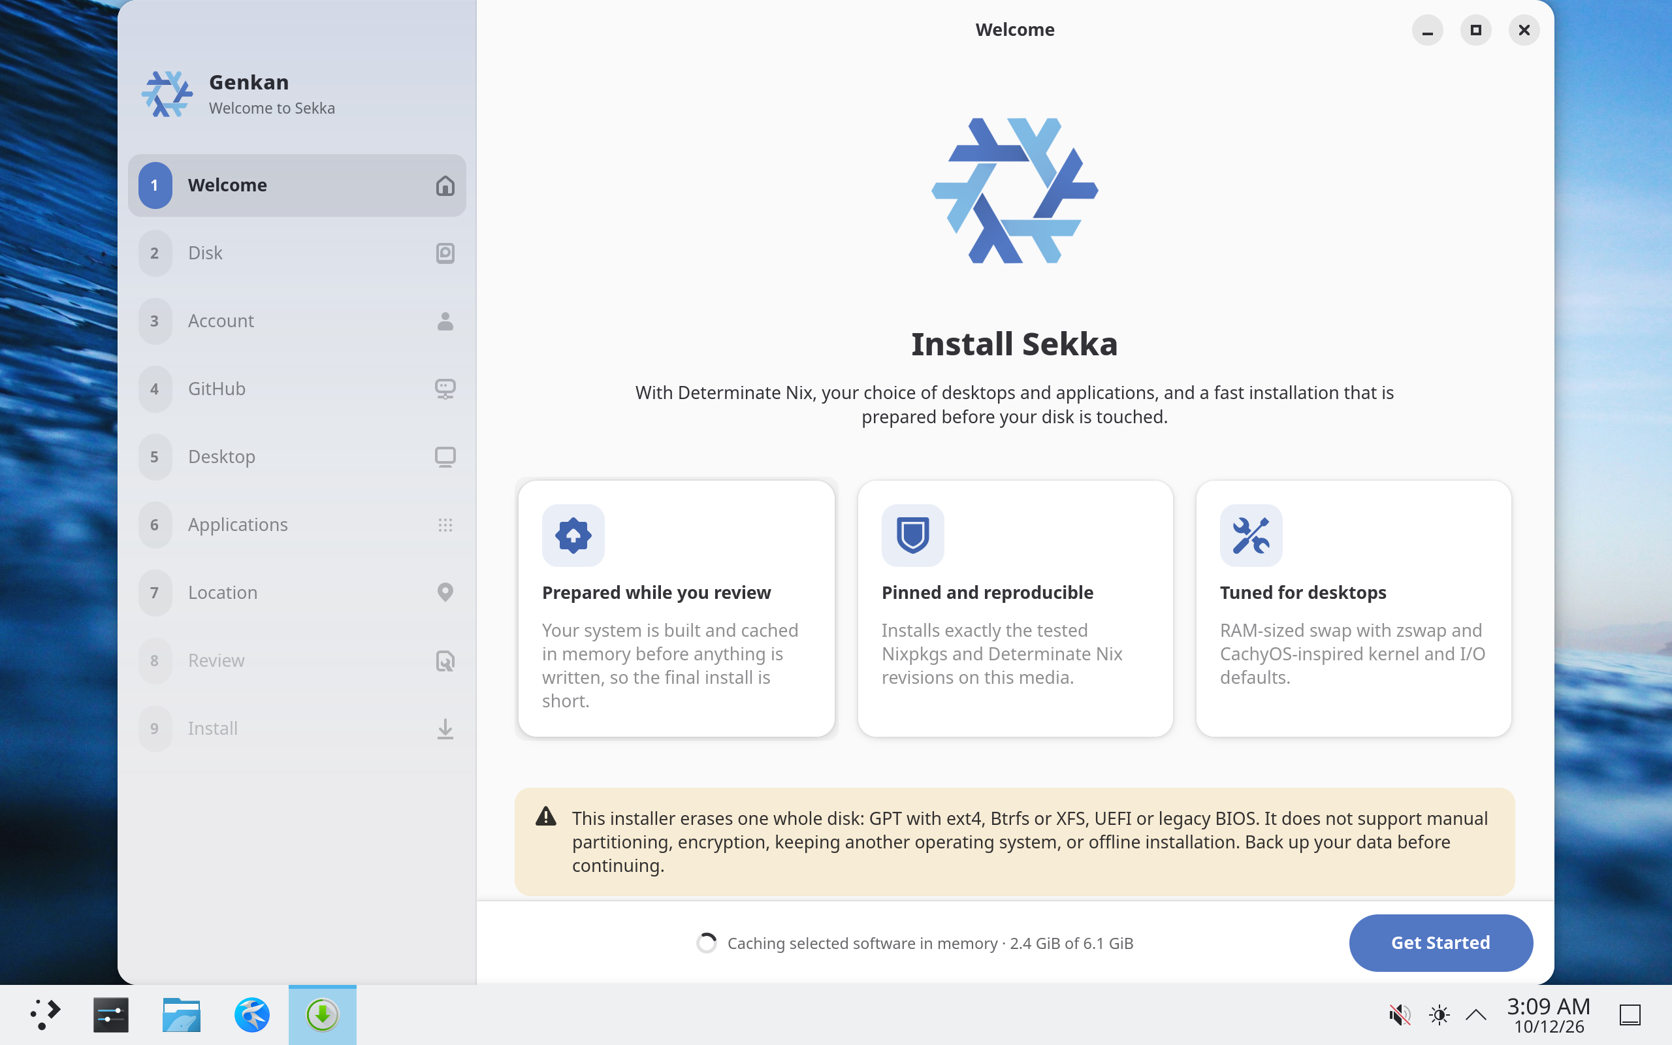This screenshot has width=1672, height=1045.
Task: Click the 'Caching selected software in memory' status text
Action: 930,943
